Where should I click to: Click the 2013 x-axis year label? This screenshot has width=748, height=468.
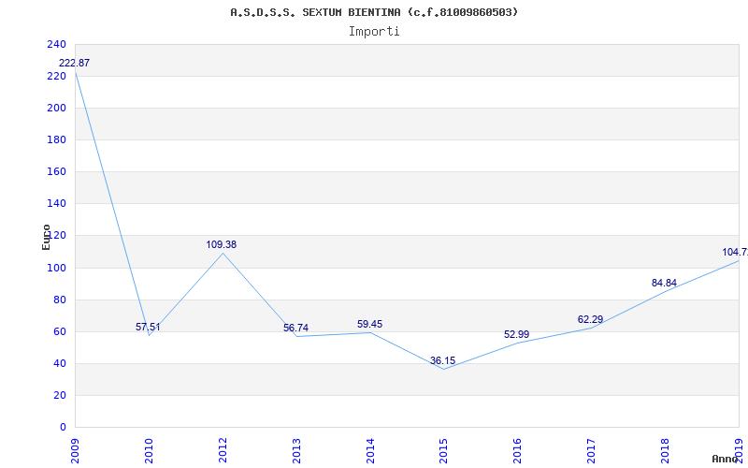click(x=296, y=451)
